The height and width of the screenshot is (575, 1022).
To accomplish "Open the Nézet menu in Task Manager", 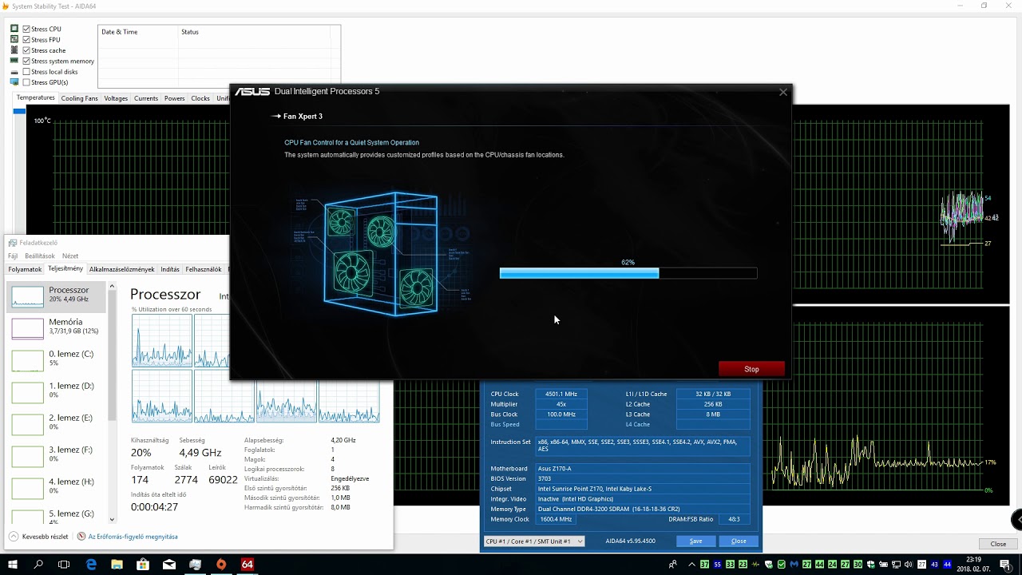I will point(70,256).
